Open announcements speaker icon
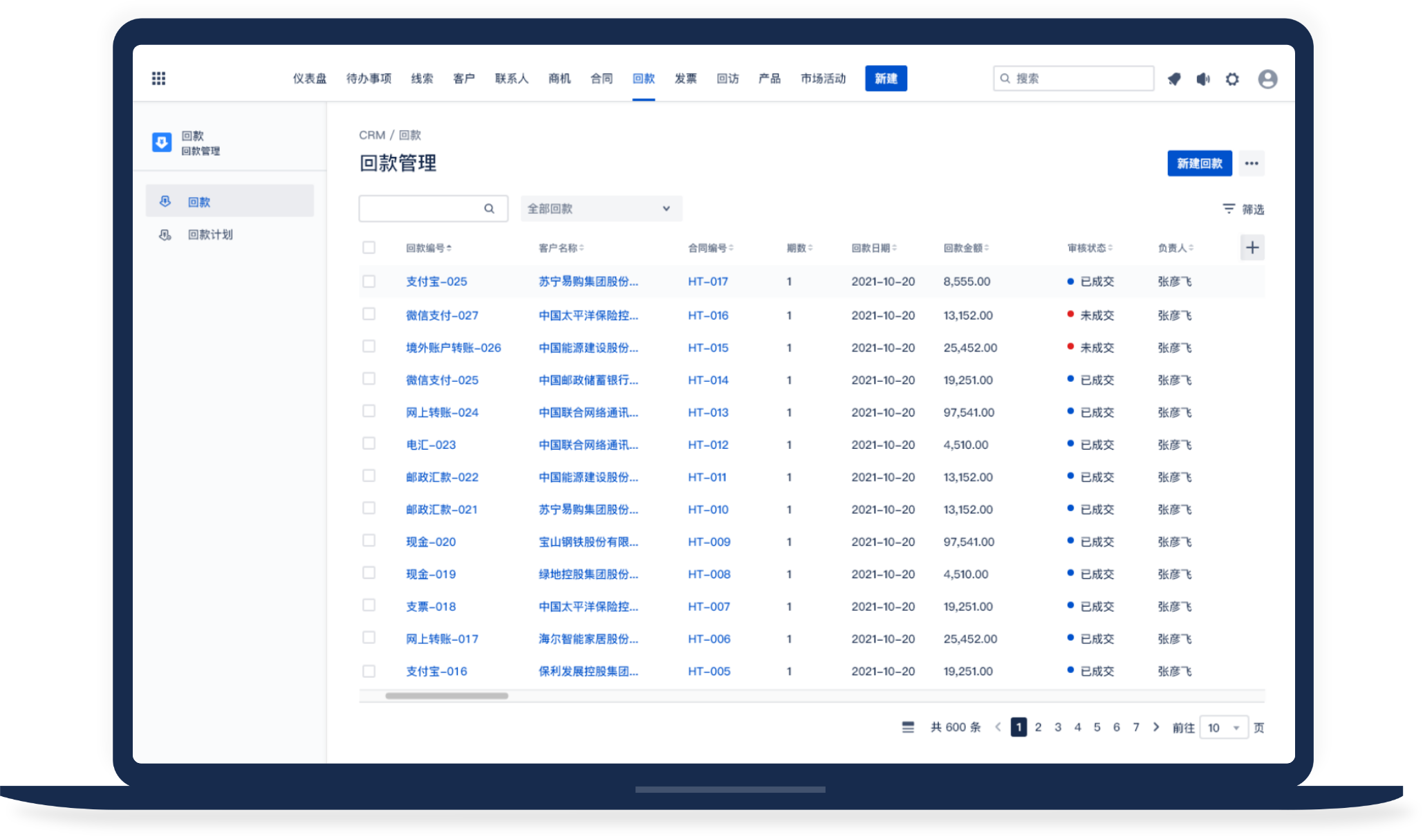Screen dimensions: 1423x837 [x=1203, y=79]
